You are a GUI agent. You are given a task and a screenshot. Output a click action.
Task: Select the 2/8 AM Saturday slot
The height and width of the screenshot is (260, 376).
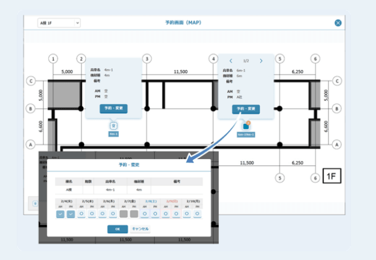coord(144,214)
